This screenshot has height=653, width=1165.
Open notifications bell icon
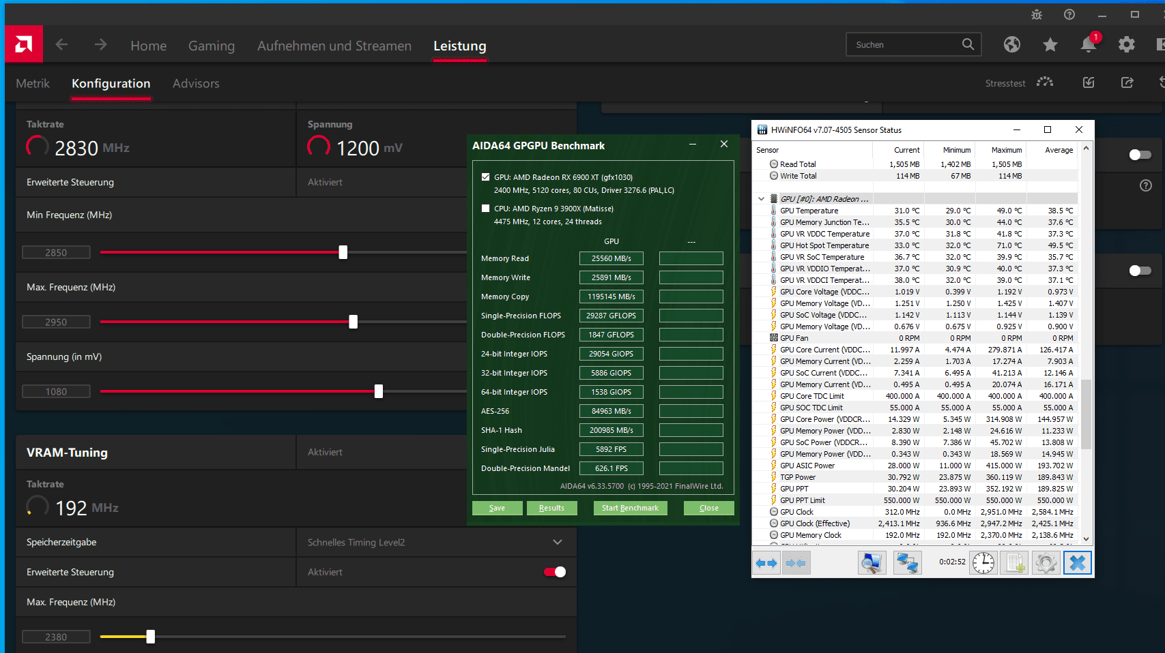[1089, 44]
